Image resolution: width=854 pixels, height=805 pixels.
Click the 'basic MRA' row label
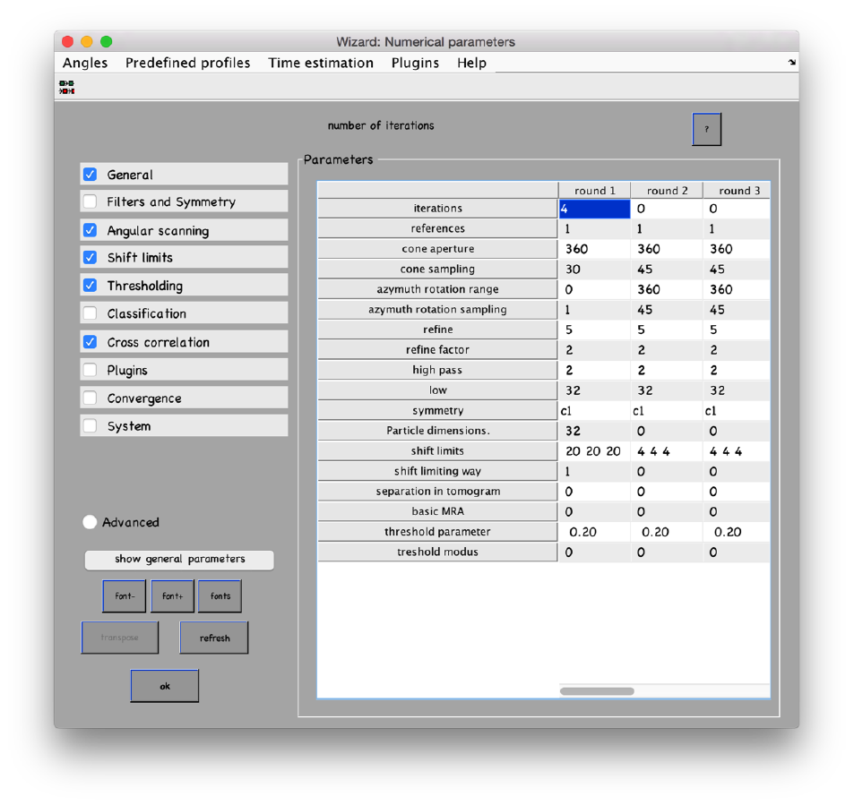point(438,511)
